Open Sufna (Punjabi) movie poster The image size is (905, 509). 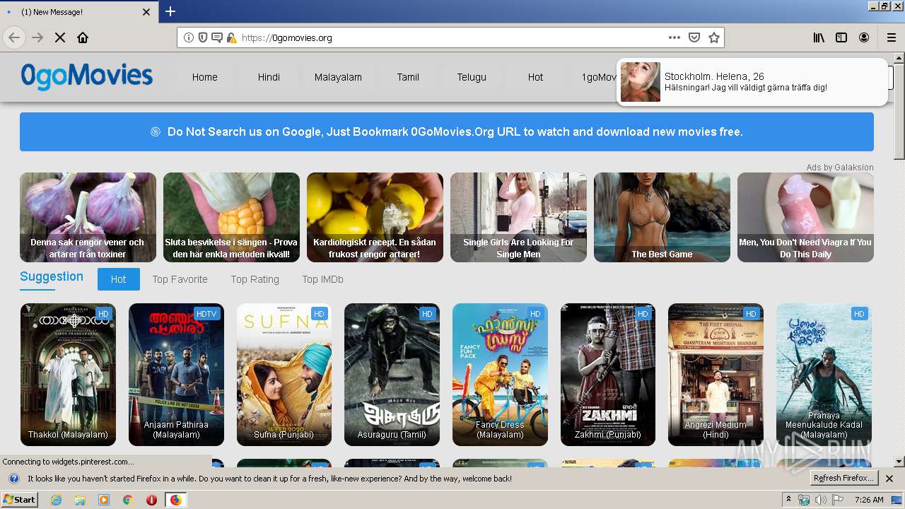tap(284, 375)
